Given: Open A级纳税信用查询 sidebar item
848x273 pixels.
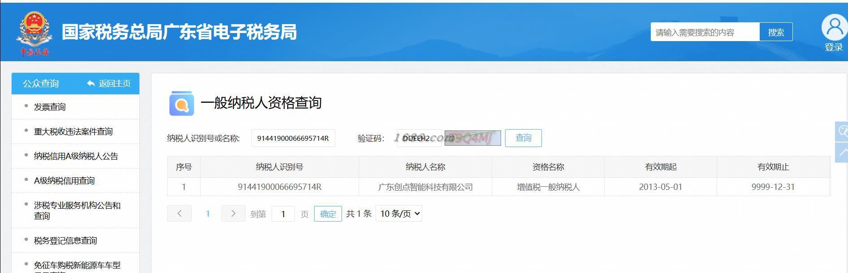Looking at the screenshot, I should click(64, 181).
